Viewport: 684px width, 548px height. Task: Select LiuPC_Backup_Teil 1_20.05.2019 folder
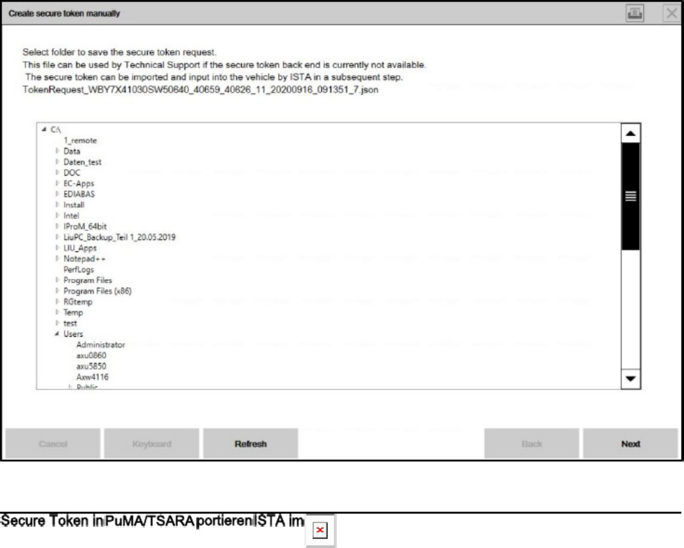tap(120, 237)
